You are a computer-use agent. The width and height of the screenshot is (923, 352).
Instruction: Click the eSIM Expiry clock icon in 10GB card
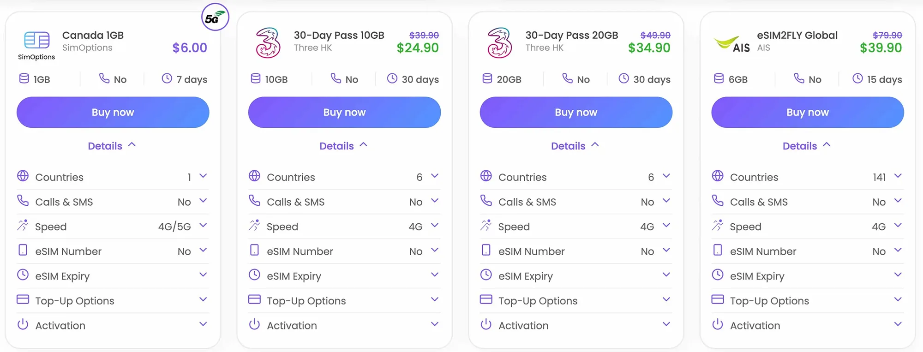(x=254, y=275)
